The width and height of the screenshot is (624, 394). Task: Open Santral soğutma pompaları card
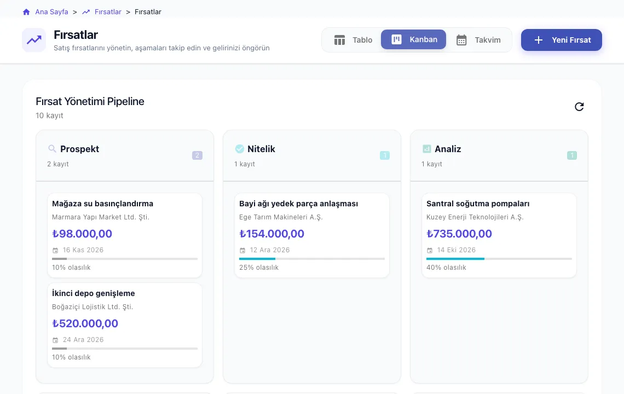(x=499, y=235)
